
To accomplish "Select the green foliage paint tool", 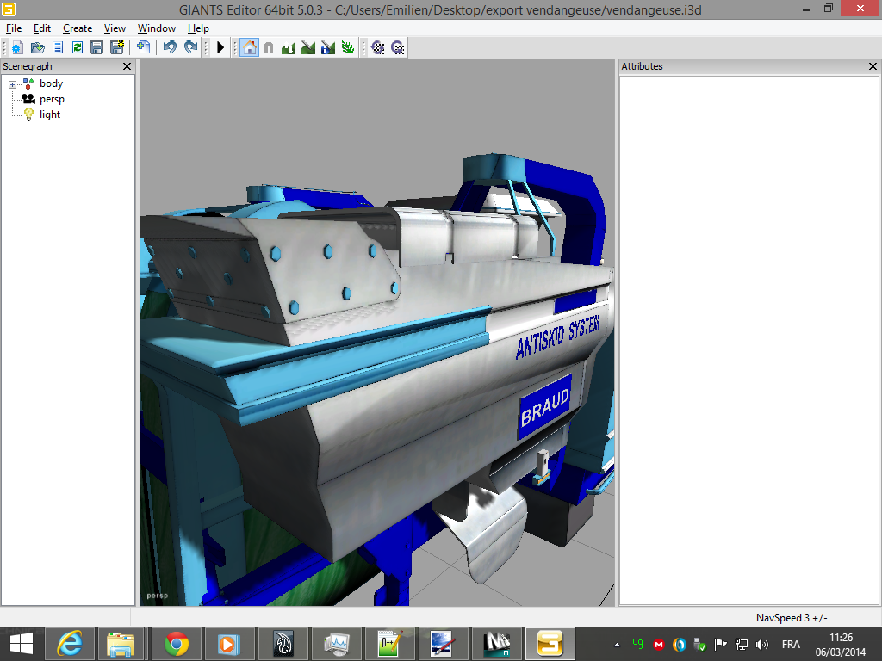I will (348, 48).
